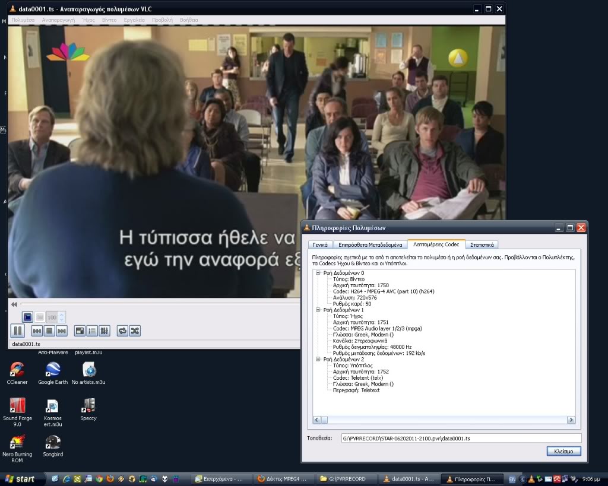The height and width of the screenshot is (486, 608).
Task: Collapse the Ροή Δεδομένων 0 tree node
Action: 318,273
